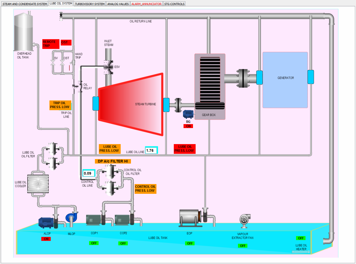
Task: Click the overhead oil tank icon
Action: click(x=23, y=32)
